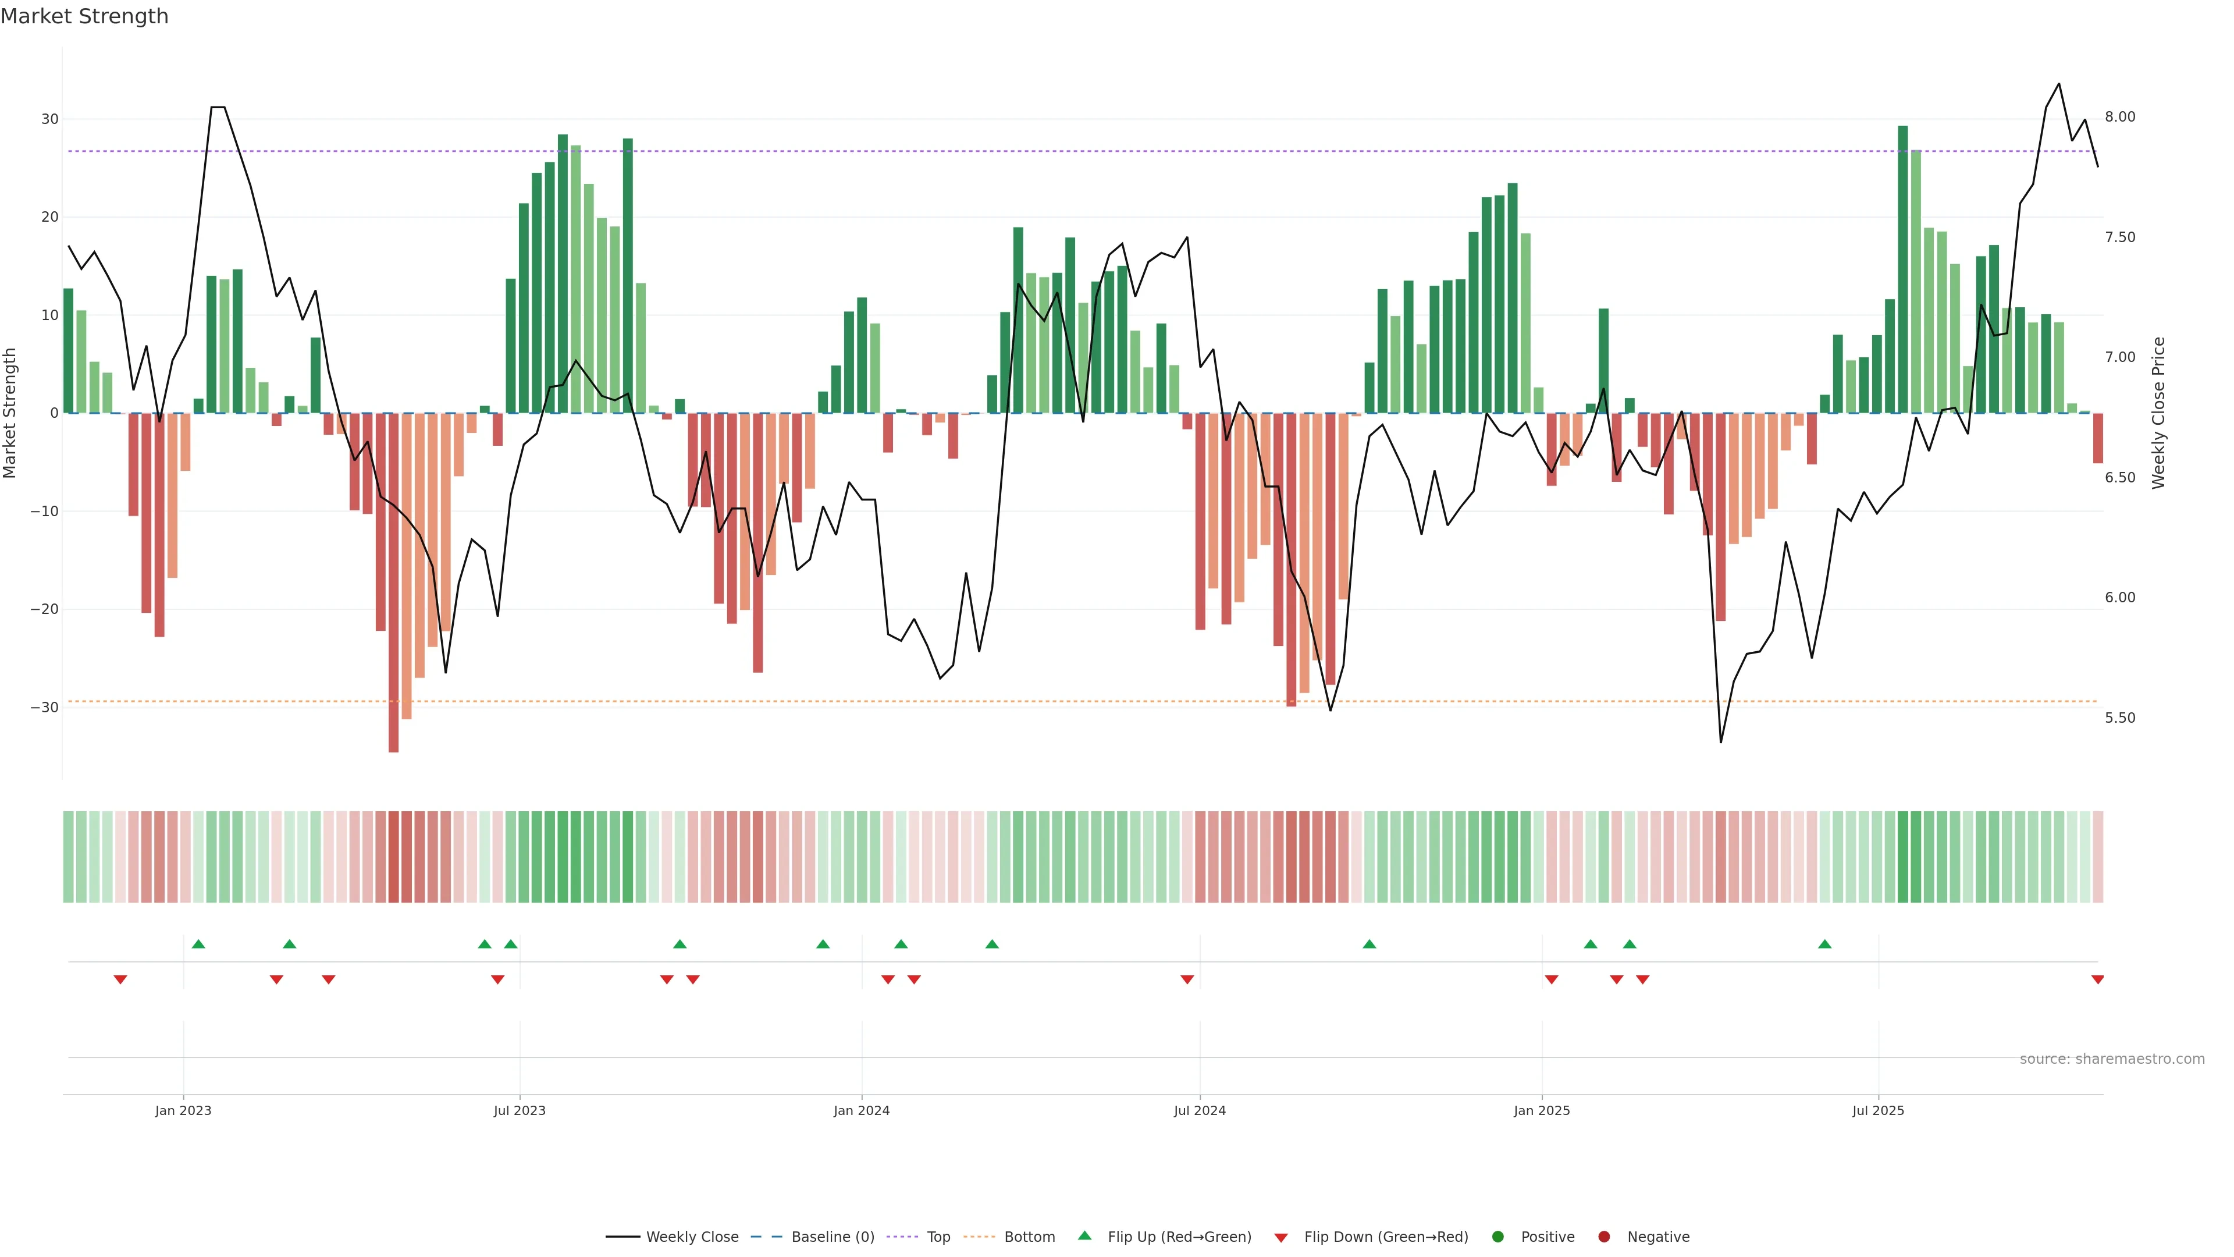Click the rightmost red flip-down triangle marker
The height and width of the screenshot is (1257, 2234).
point(2097,979)
